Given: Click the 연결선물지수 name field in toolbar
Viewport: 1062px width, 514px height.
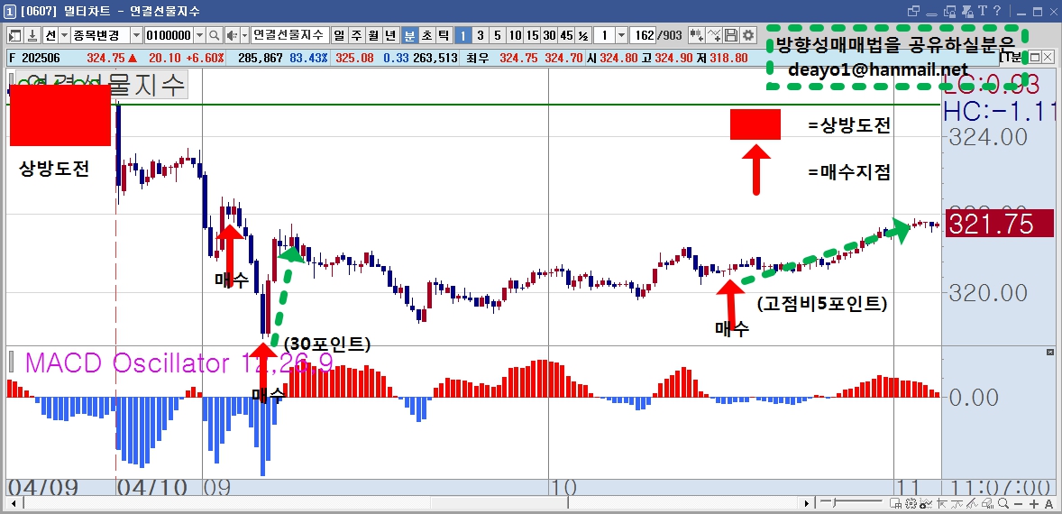Looking at the screenshot, I should coord(290,35).
